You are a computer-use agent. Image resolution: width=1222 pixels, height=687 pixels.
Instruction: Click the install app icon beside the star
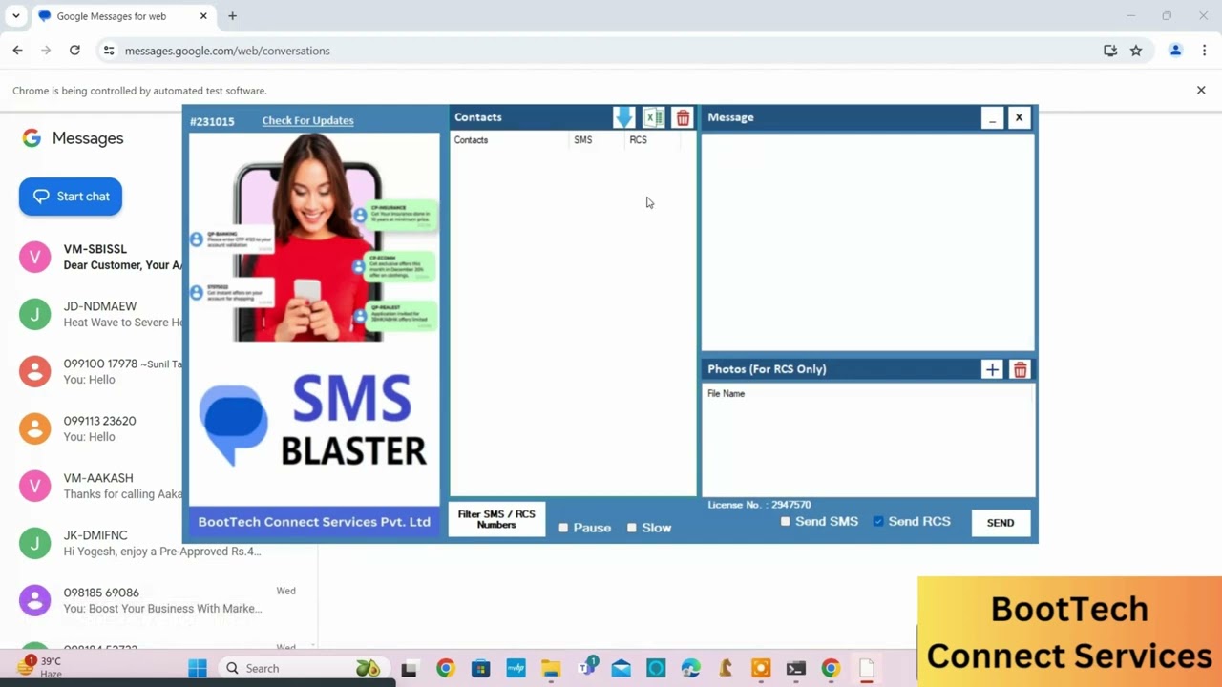(1110, 51)
